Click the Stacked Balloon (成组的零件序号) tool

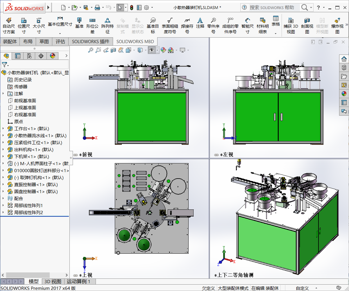click(x=230, y=25)
